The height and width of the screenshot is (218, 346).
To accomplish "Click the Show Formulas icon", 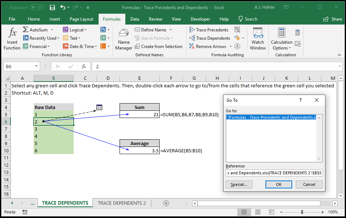I will (237, 30).
